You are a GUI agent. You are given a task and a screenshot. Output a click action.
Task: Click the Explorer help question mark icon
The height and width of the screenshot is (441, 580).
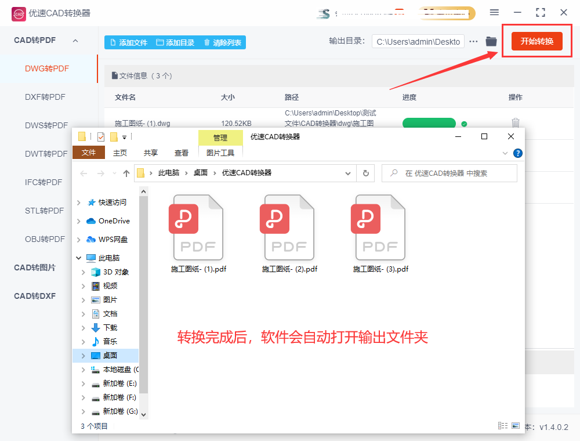518,153
